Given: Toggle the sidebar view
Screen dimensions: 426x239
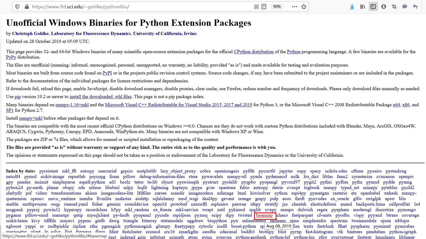Looking at the screenshot, I should [x=373, y=7].
